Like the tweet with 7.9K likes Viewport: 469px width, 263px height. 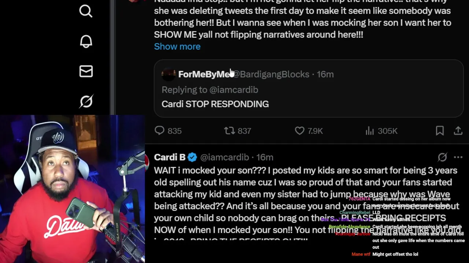pyautogui.click(x=300, y=131)
